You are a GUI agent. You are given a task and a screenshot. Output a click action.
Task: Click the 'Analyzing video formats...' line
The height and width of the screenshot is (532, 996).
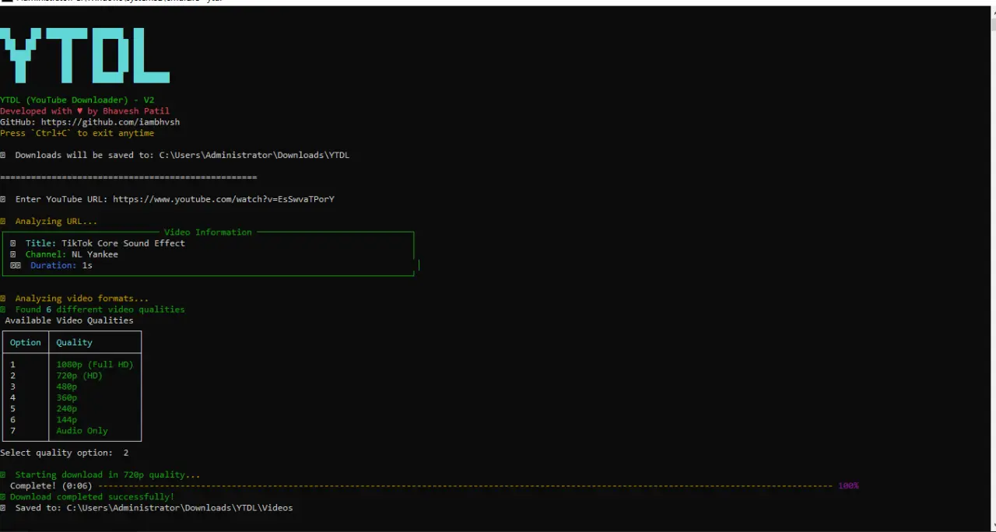pos(82,299)
